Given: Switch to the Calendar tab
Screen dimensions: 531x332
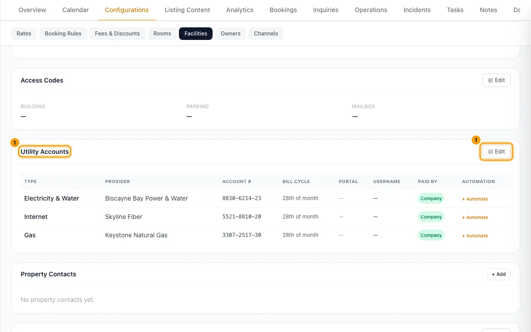Looking at the screenshot, I should coord(75,10).
